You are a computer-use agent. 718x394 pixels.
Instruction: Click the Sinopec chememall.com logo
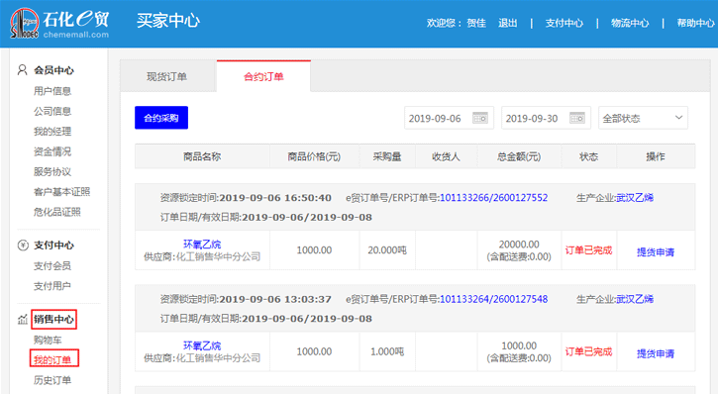pyautogui.click(x=59, y=23)
